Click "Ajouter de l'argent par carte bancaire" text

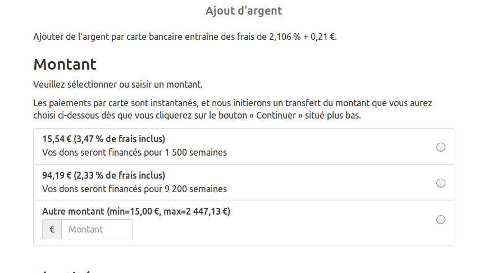112,38
